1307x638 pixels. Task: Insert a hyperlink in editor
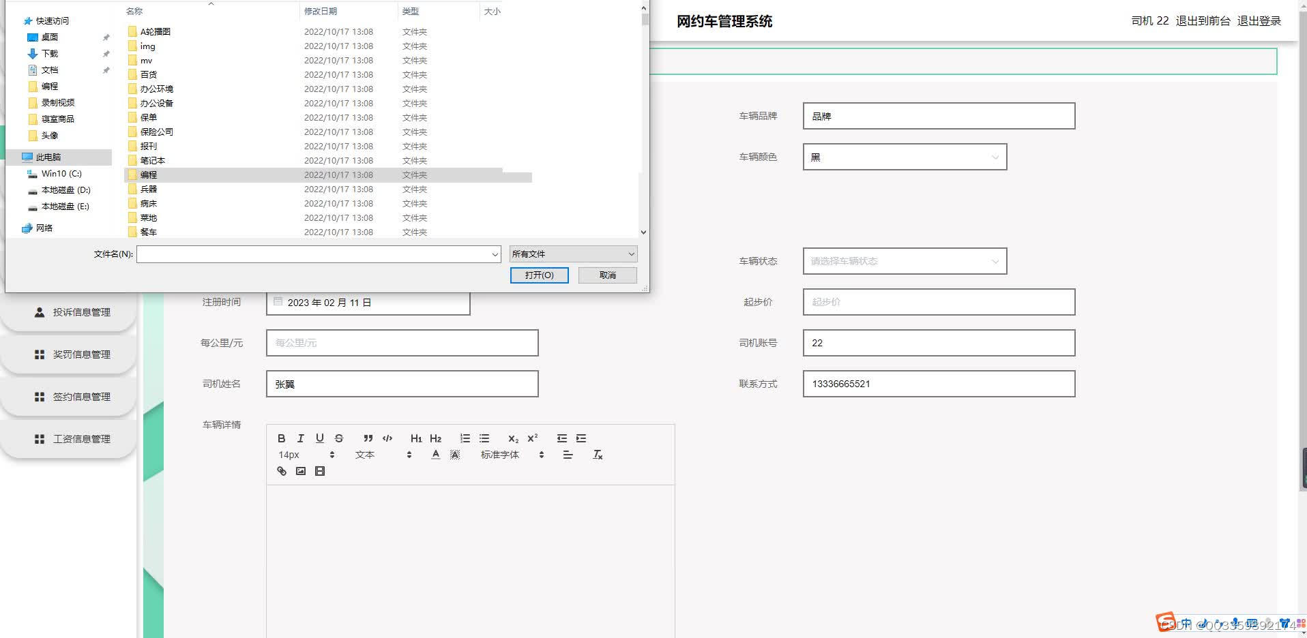[281, 471]
